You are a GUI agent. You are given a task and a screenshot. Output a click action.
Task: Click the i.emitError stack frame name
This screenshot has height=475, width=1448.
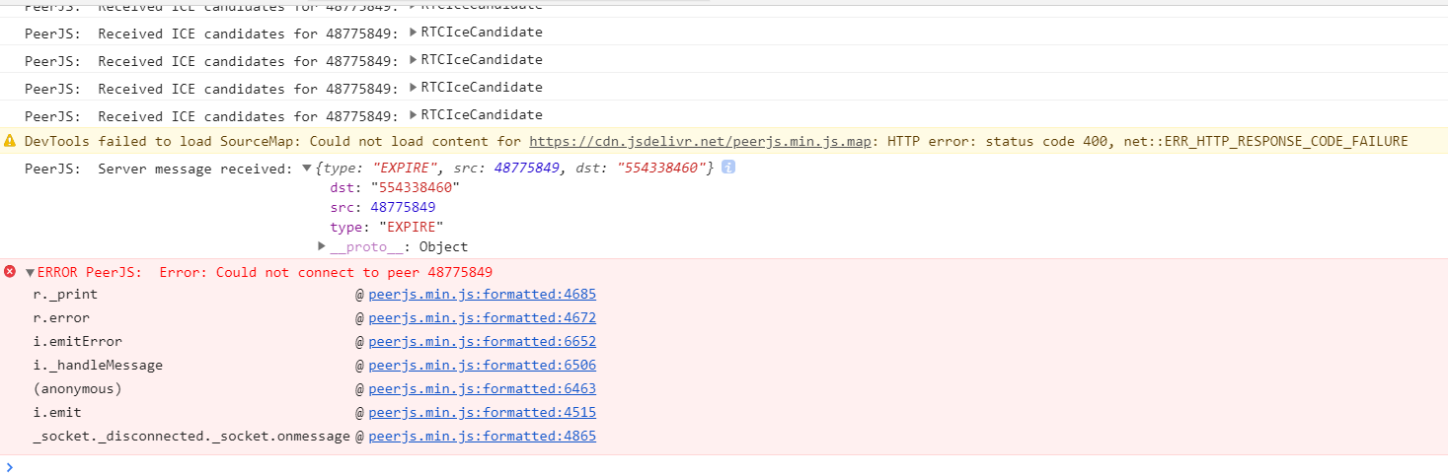click(x=78, y=342)
